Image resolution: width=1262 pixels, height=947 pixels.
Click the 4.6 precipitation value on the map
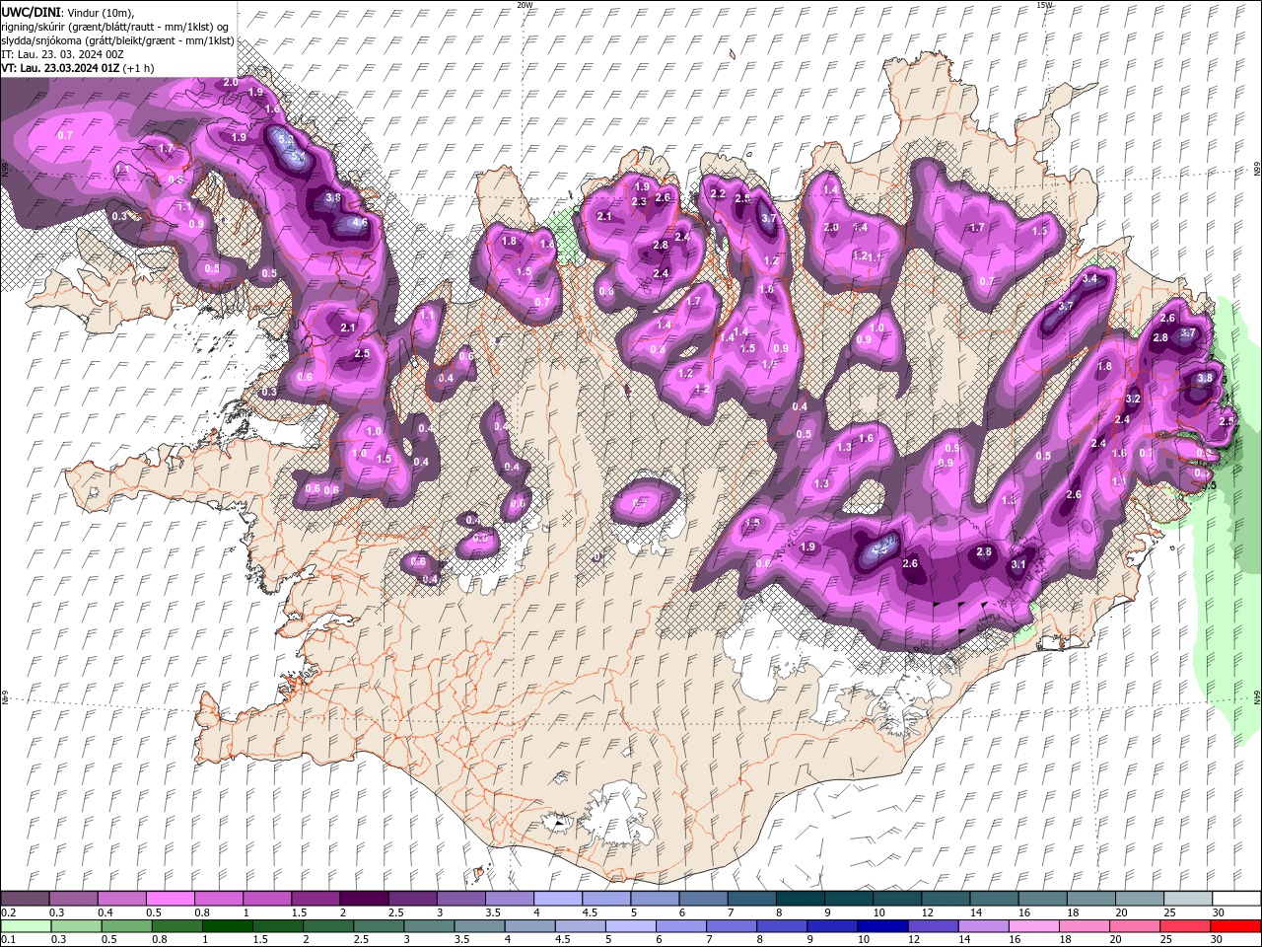pos(360,223)
